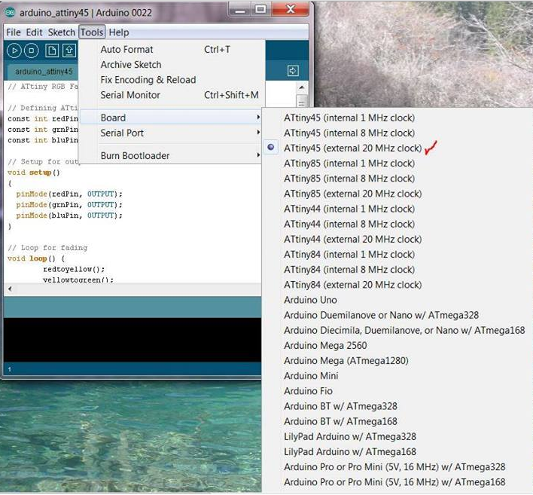The width and height of the screenshot is (533, 495).
Task: Select Fix Encoding & Reload
Action: (172, 80)
